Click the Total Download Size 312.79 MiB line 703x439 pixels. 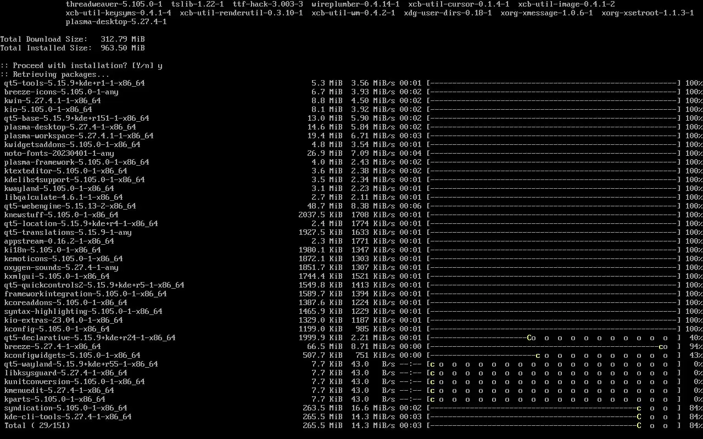point(72,39)
